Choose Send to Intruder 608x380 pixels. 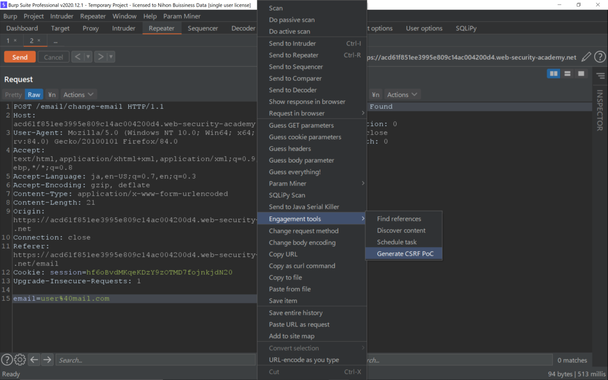[x=312, y=44]
